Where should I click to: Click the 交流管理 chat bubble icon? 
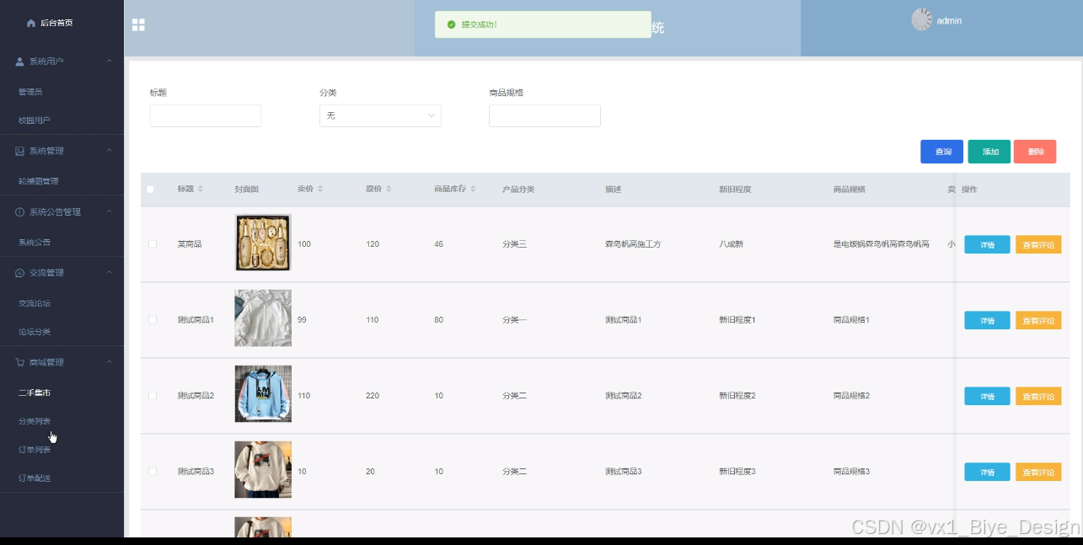click(x=19, y=273)
